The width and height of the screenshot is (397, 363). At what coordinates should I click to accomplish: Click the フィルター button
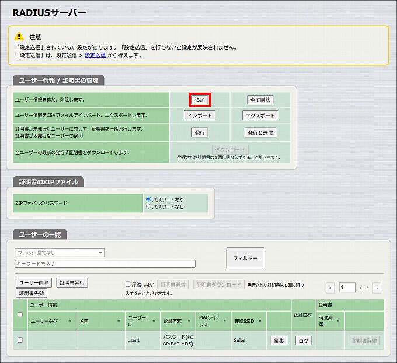pos(245,258)
